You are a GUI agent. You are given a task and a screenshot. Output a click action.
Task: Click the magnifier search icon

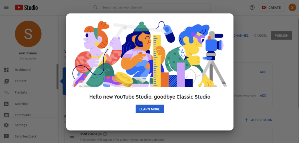95,8
